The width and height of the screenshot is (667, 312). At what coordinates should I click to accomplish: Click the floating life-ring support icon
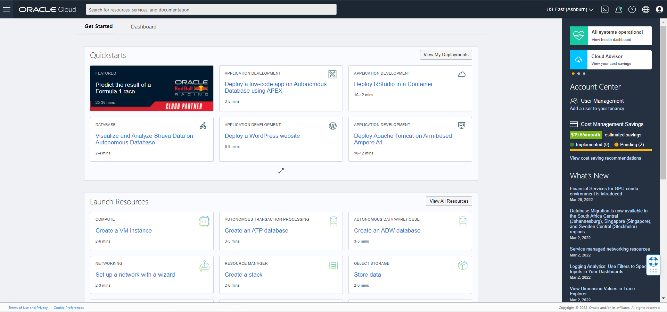click(x=653, y=262)
